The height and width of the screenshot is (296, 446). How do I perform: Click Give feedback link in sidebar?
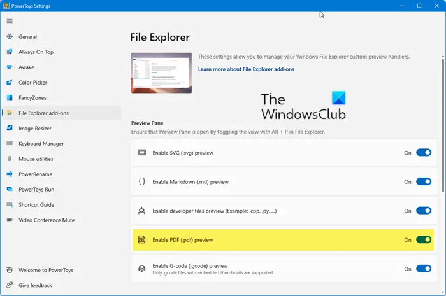[x=61, y=285]
